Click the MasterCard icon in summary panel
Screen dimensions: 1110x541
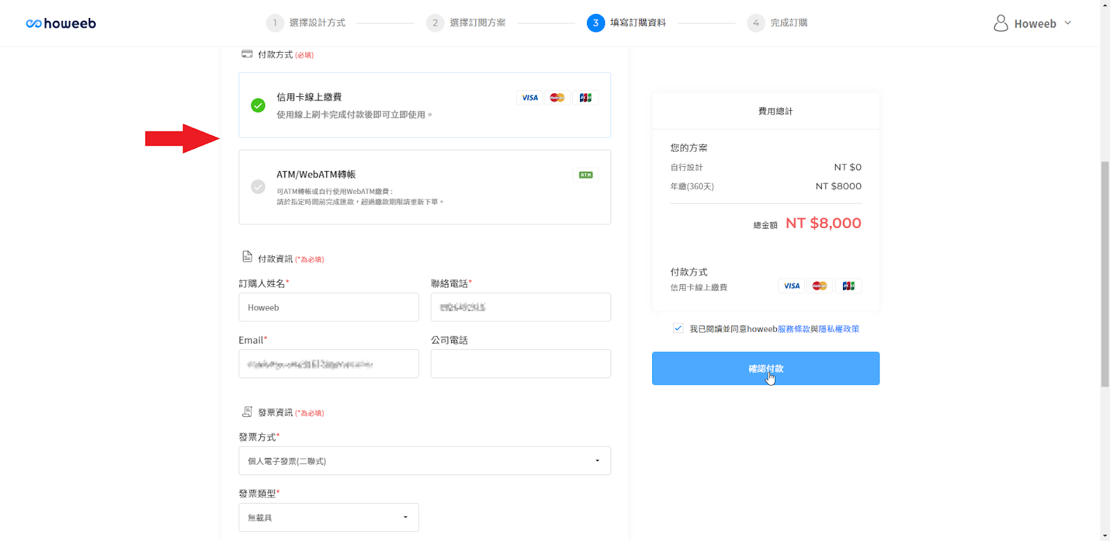(x=819, y=286)
